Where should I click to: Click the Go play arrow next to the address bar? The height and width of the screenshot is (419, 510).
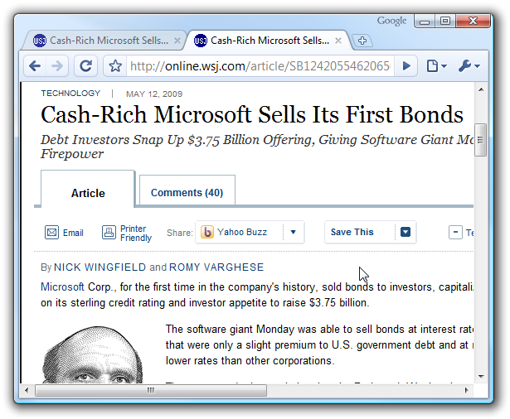pyautogui.click(x=406, y=66)
